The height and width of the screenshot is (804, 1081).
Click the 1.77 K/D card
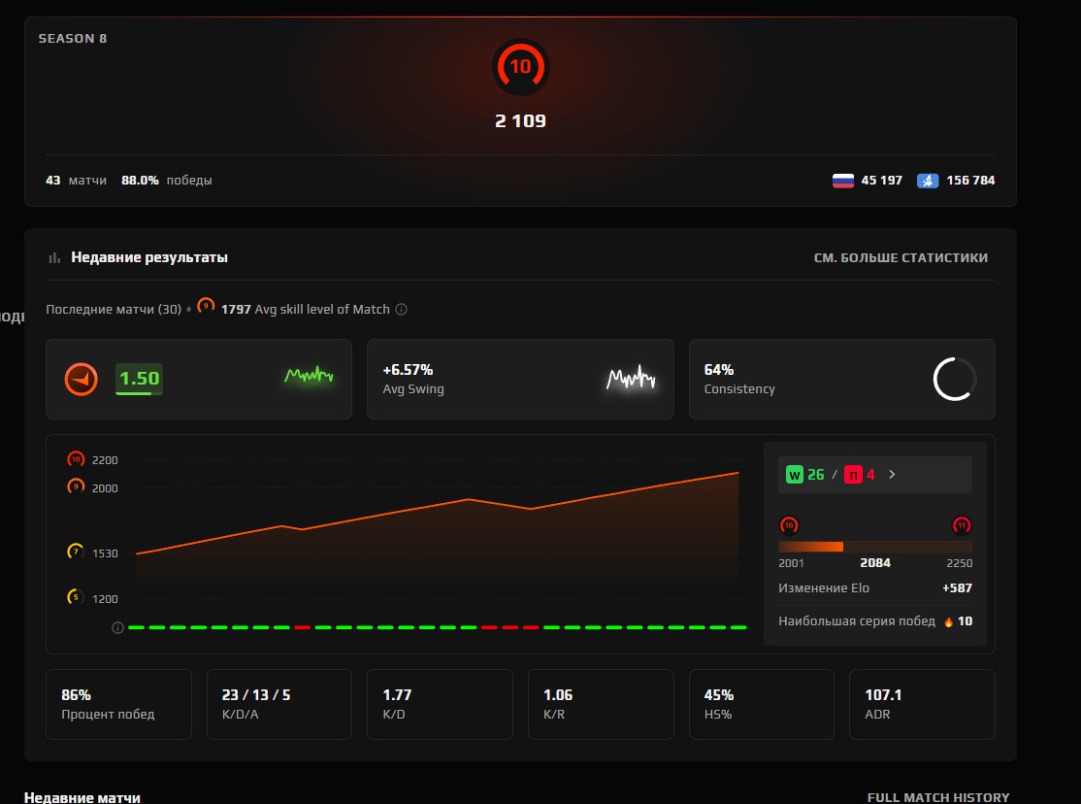coord(440,704)
